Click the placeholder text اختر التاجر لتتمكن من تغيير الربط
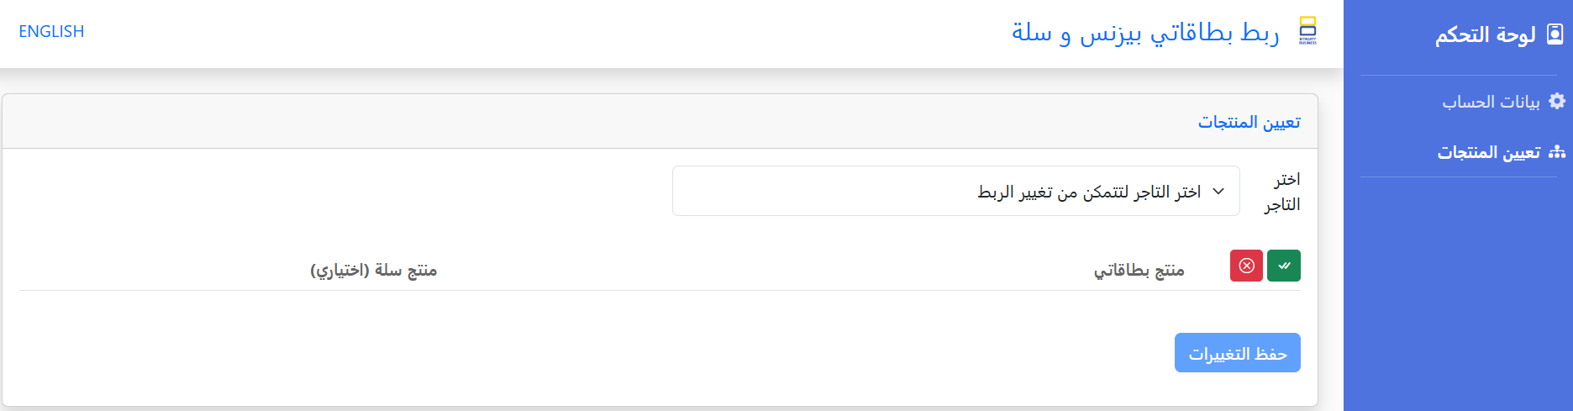1573x411 pixels. coord(1089,192)
